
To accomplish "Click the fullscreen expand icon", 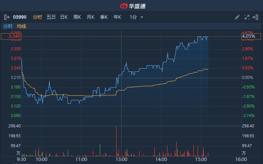I will click(247, 17).
